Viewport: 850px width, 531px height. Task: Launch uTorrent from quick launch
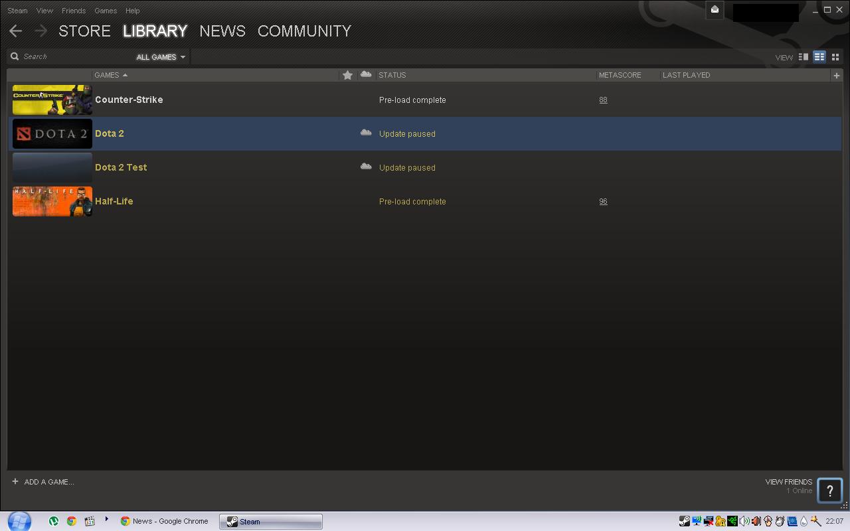(x=54, y=521)
